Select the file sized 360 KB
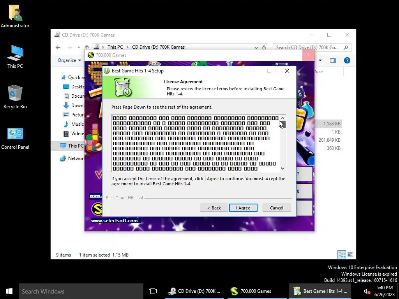This screenshot has height=299, width=399. pyautogui.click(x=334, y=148)
